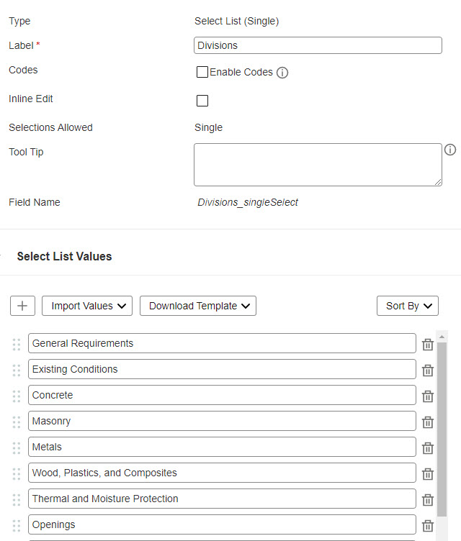Open the Tool Tip info icon
Viewport: 461px width, 541px height.
[450, 150]
